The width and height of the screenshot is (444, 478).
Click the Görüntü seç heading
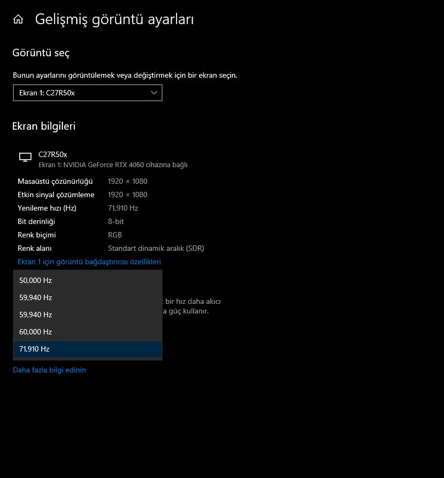point(41,53)
